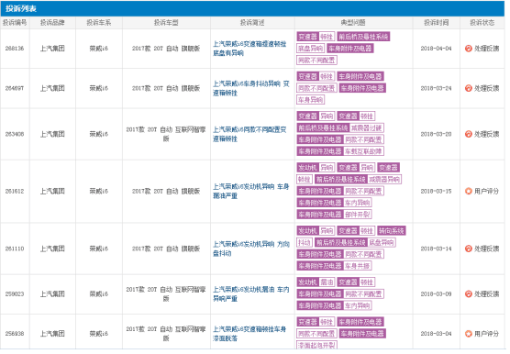The width and height of the screenshot is (510, 354).
Task: Click the 投诉状态 column header
Action: [482, 23]
